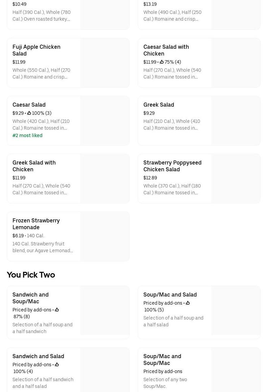Click the "#2 most liked" badge
This screenshot has height=392, width=272.
pyautogui.click(x=27, y=135)
